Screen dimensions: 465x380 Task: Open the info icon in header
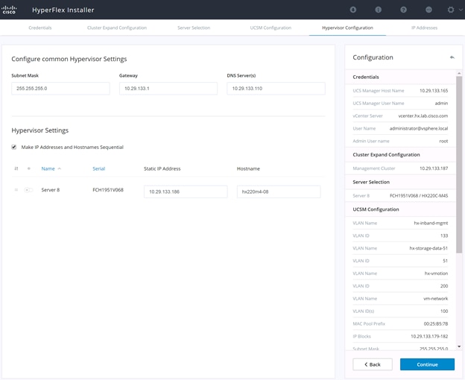pos(378,10)
